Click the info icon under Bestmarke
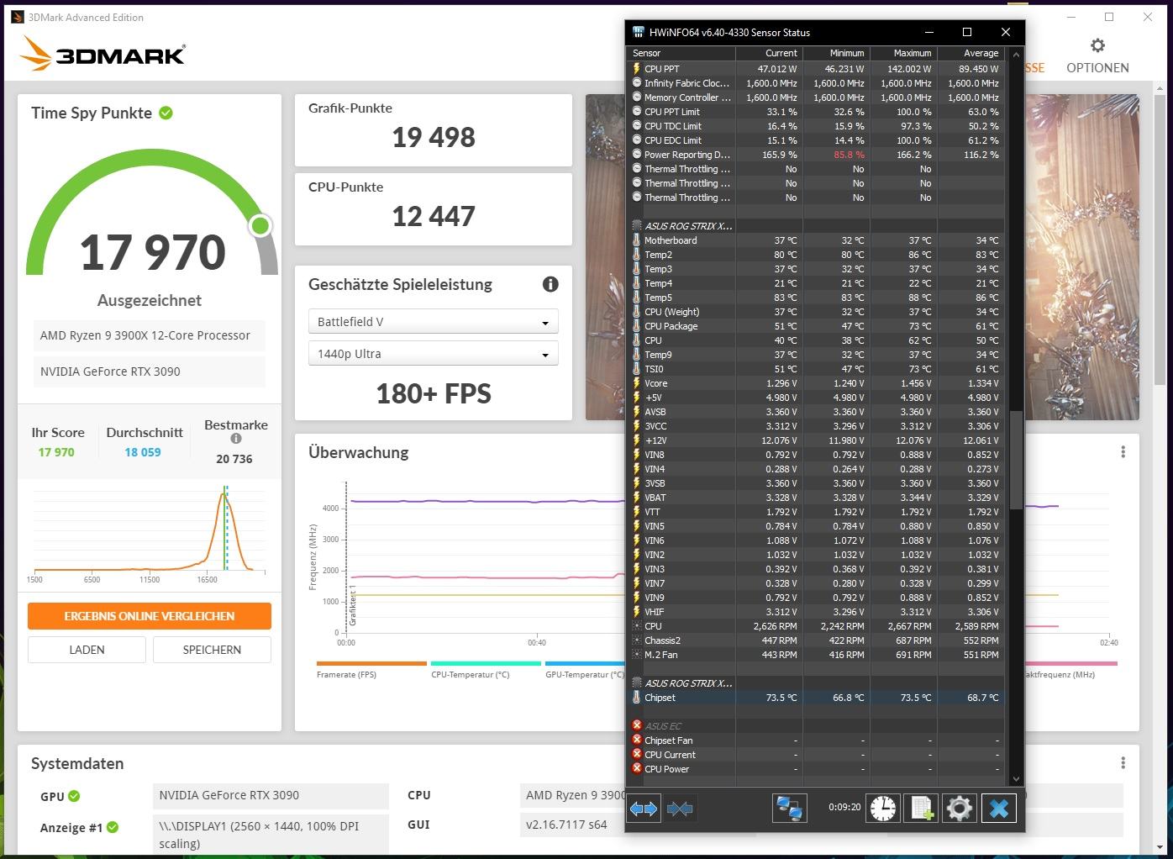 [236, 439]
